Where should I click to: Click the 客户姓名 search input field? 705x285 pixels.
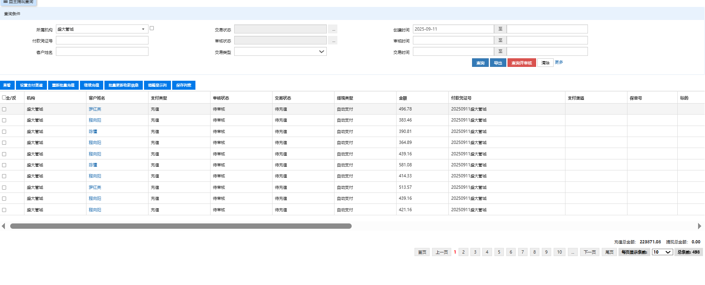(x=102, y=52)
